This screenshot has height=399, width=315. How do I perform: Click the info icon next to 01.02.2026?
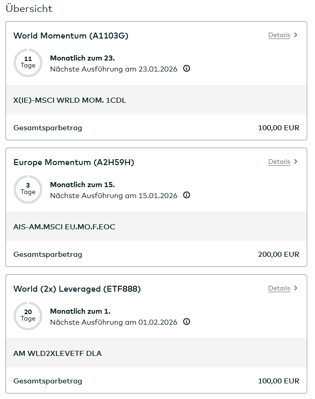click(187, 322)
